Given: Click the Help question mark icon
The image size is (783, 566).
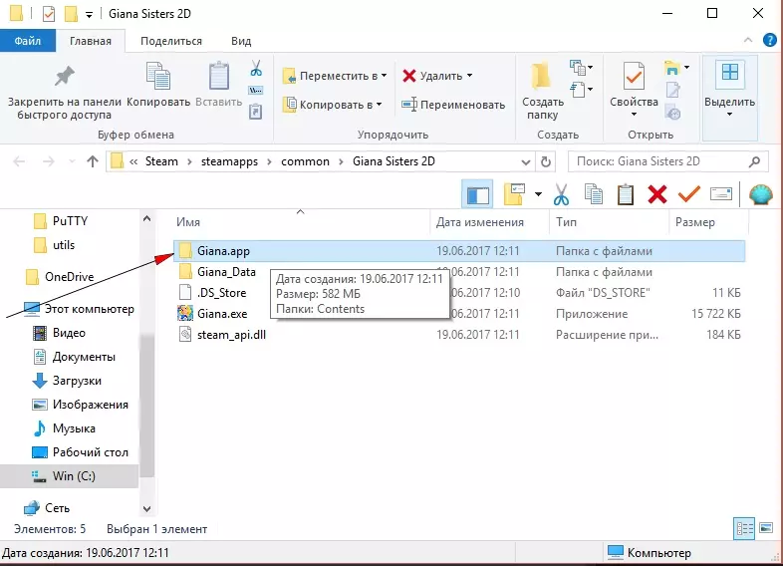Looking at the screenshot, I should 769,40.
